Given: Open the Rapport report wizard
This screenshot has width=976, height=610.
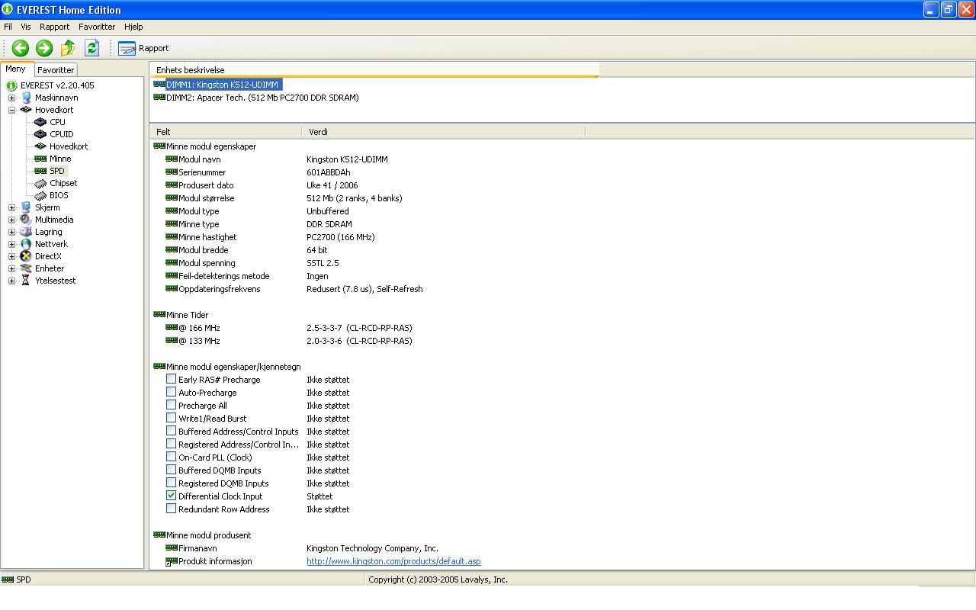Looking at the screenshot, I should 143,48.
